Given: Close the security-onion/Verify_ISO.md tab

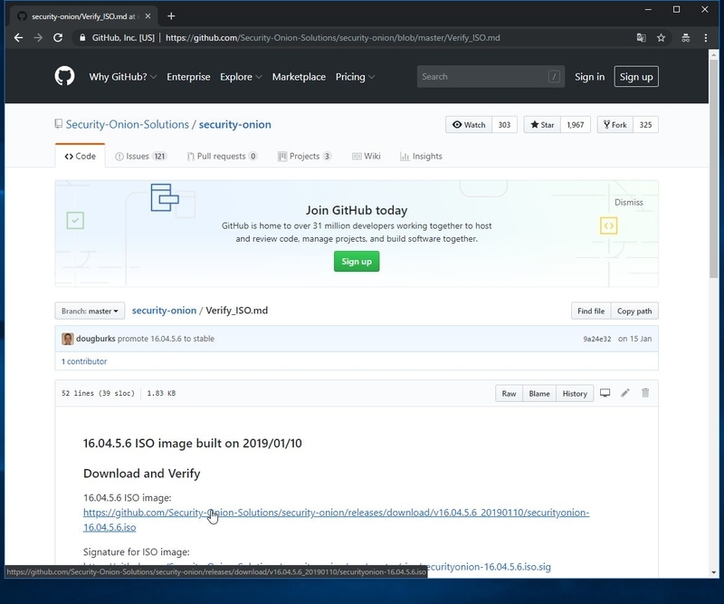Looking at the screenshot, I should tap(148, 16).
